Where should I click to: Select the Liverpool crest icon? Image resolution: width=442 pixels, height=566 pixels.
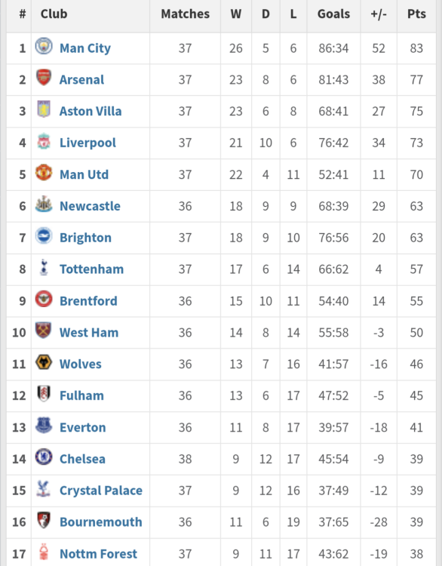click(x=44, y=141)
